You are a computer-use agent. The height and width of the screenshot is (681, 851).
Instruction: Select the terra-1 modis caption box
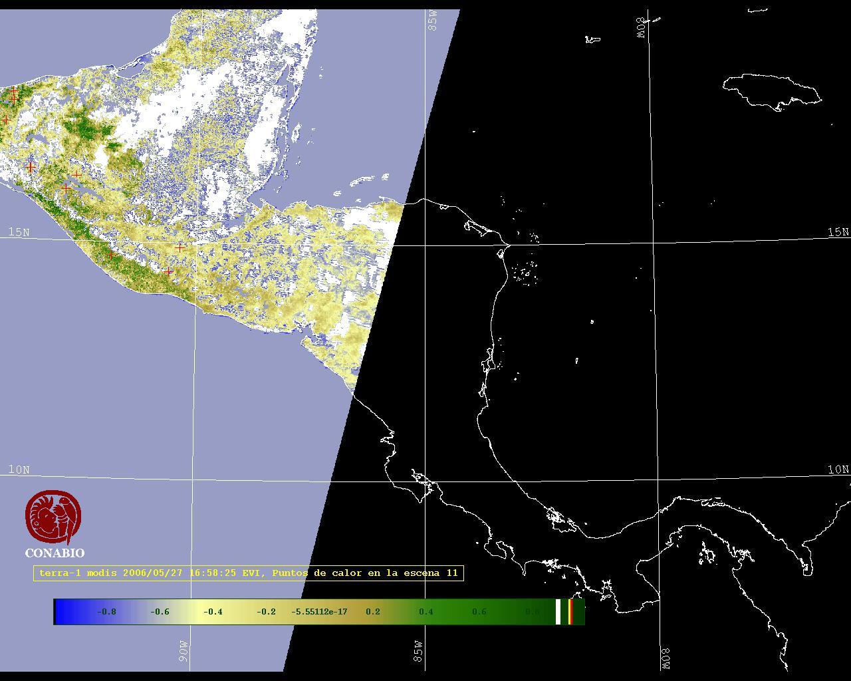click(248, 573)
